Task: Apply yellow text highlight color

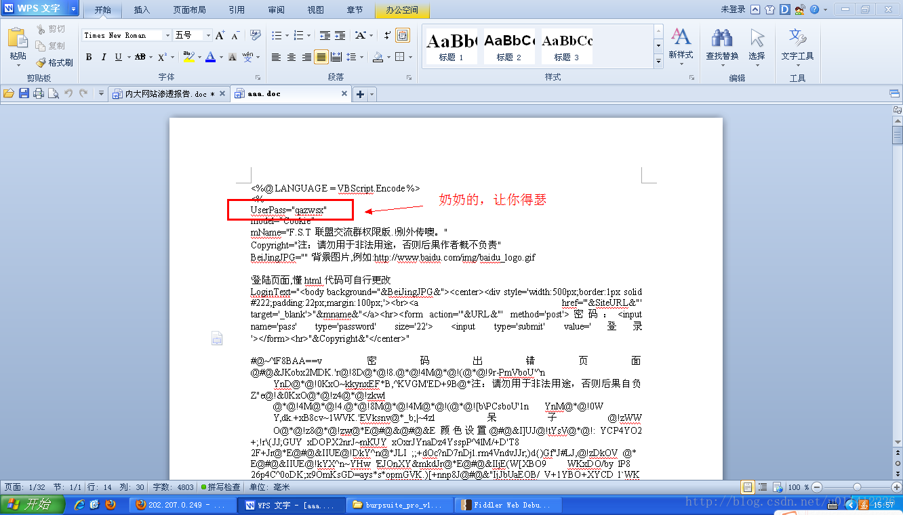Action: tap(188, 57)
